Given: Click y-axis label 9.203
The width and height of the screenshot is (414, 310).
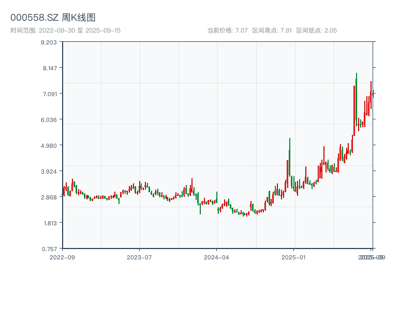Looking at the screenshot, I should [49, 42].
